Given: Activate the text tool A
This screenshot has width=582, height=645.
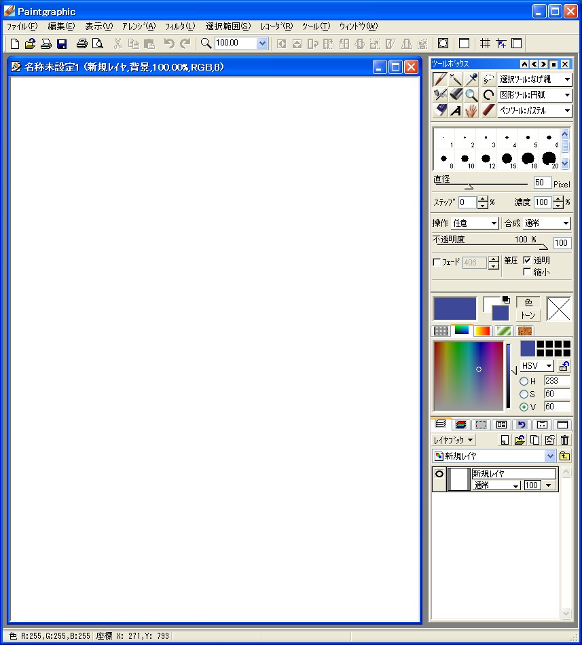Looking at the screenshot, I should 456,111.
